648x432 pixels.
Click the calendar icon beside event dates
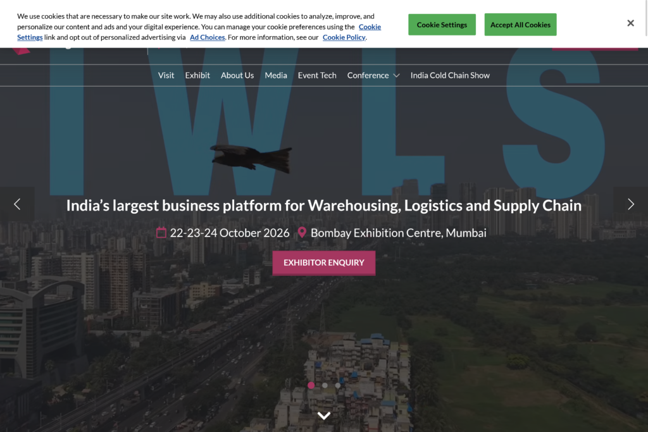(x=161, y=233)
